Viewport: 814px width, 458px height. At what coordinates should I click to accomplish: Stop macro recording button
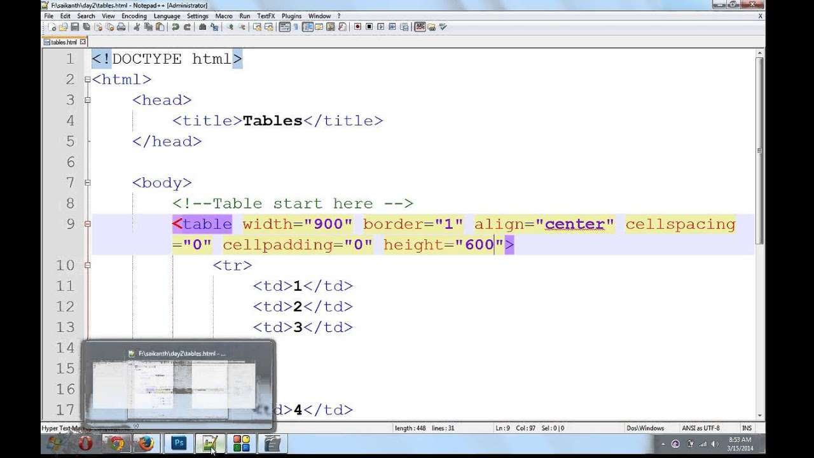pyautogui.click(x=369, y=27)
